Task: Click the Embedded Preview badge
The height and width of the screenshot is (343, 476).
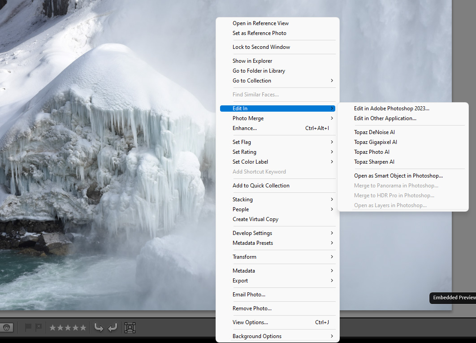Action: click(x=453, y=298)
